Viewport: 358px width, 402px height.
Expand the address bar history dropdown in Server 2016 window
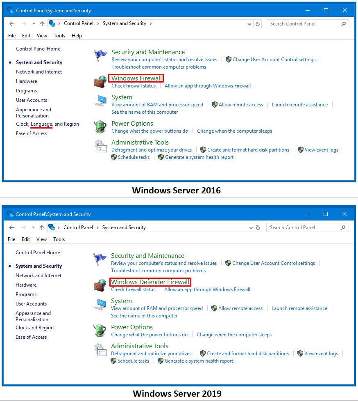[249, 24]
